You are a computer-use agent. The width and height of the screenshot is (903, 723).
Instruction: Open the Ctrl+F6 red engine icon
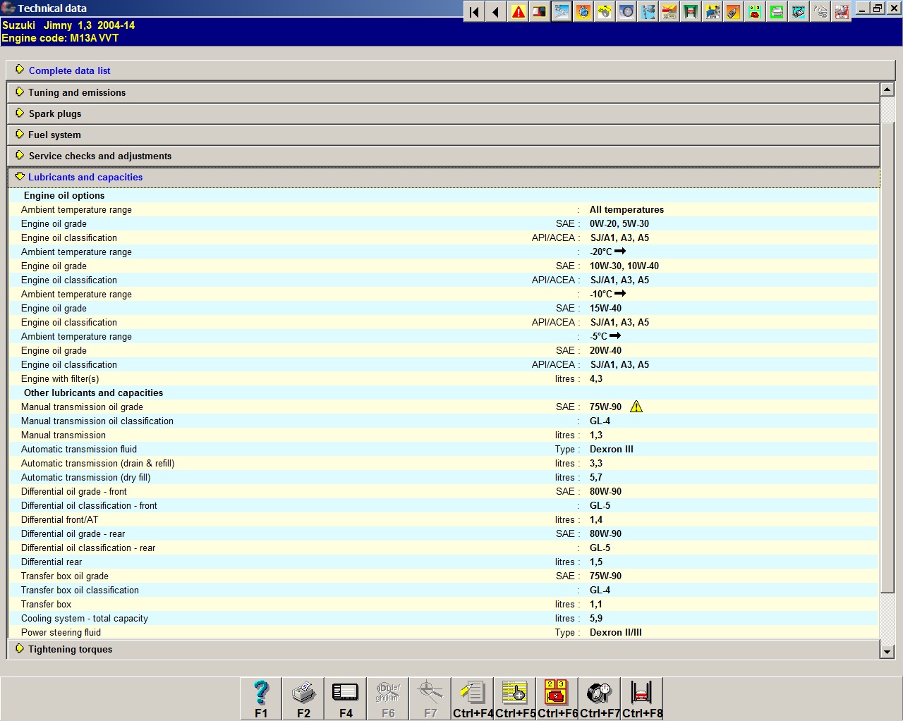pos(557,693)
